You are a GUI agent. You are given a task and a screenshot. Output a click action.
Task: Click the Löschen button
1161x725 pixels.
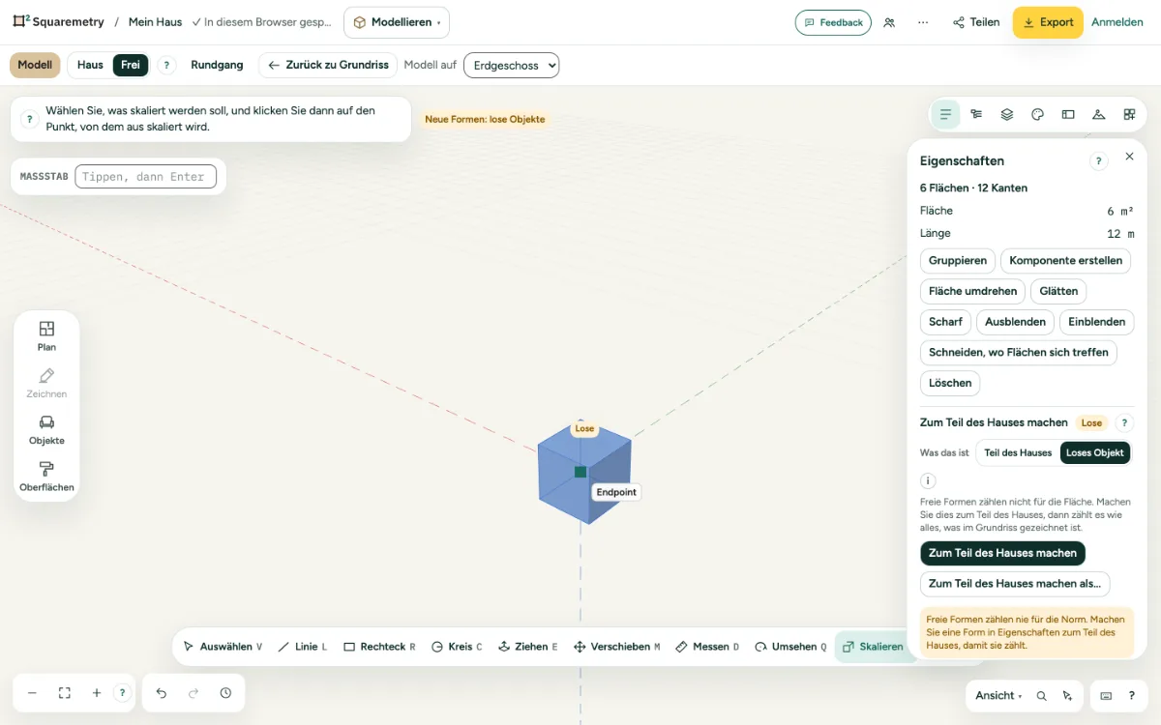click(950, 384)
